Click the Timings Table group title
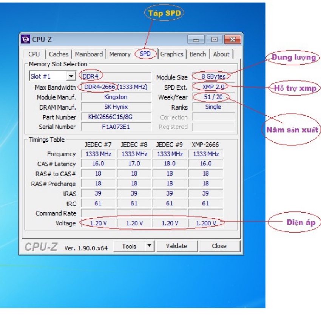Viewport: 321px width, 321px height. tap(47, 140)
